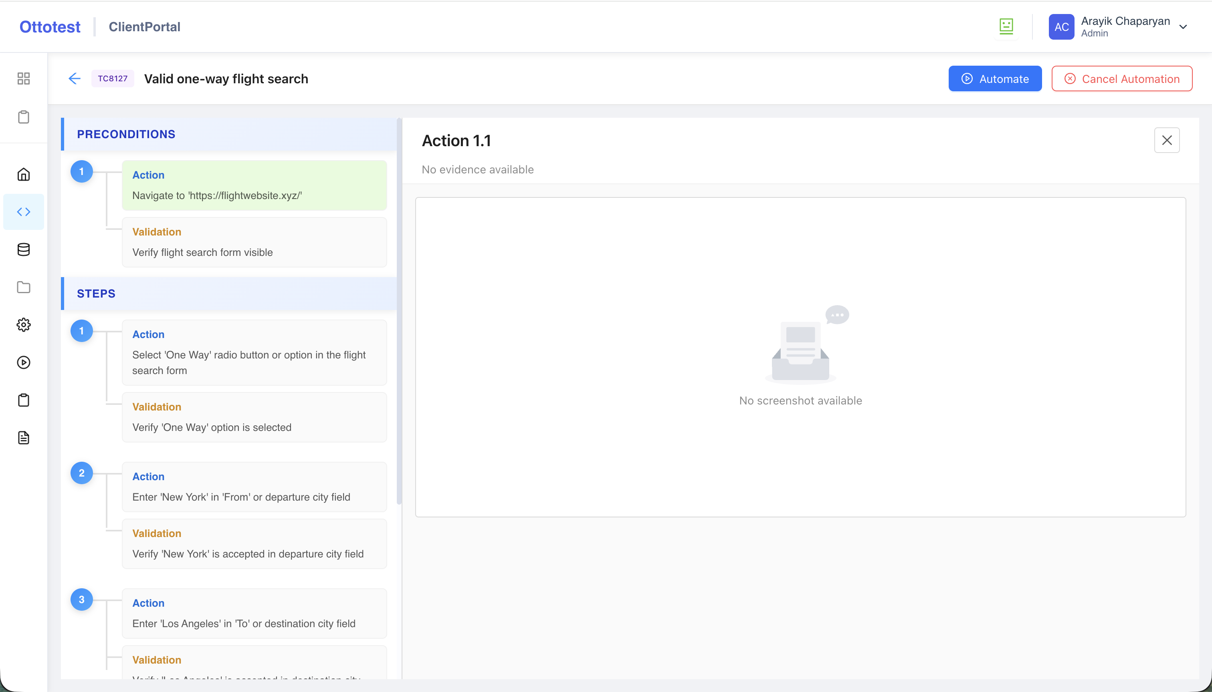Click the Ottotest logo link

pos(50,26)
